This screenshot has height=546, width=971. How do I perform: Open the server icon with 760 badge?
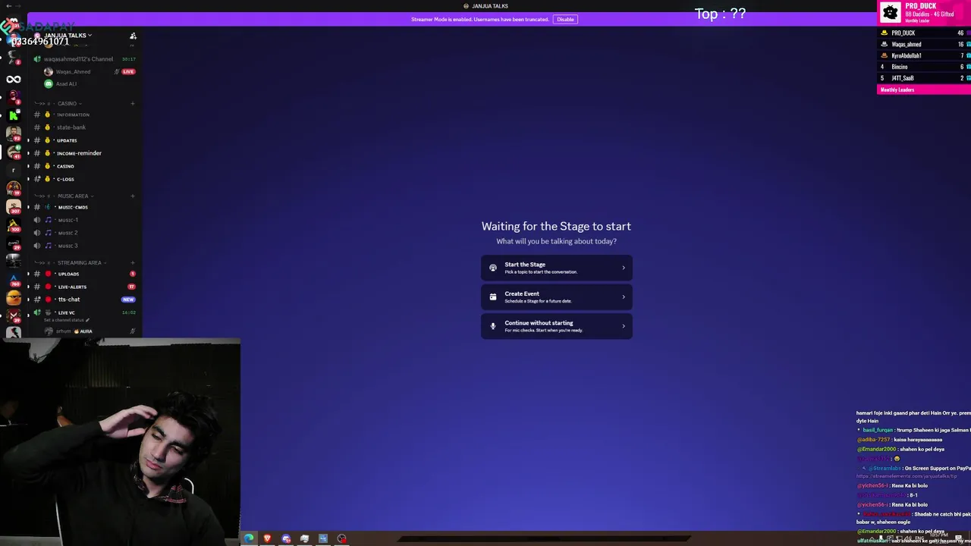[13, 280]
